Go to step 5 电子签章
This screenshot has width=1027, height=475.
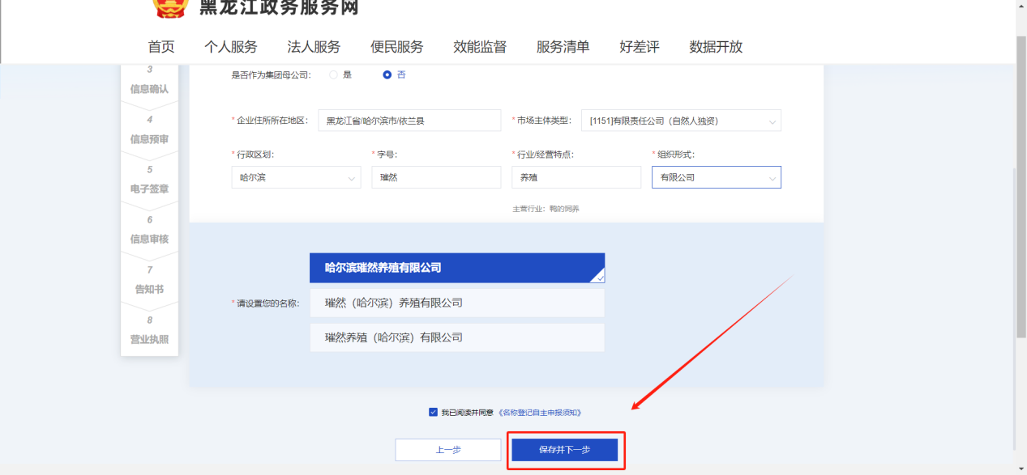pos(149,180)
